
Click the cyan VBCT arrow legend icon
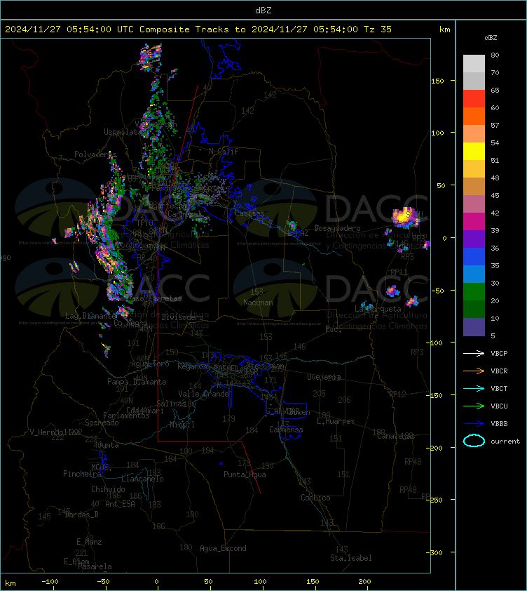pos(474,388)
